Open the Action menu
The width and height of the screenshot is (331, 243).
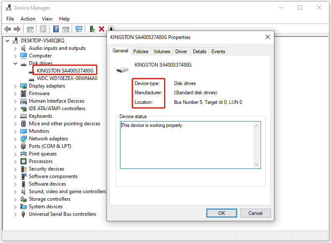28,19
